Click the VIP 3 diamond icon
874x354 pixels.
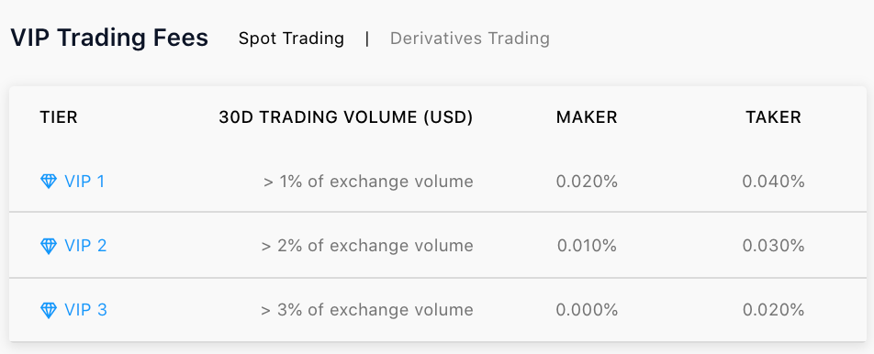49,310
